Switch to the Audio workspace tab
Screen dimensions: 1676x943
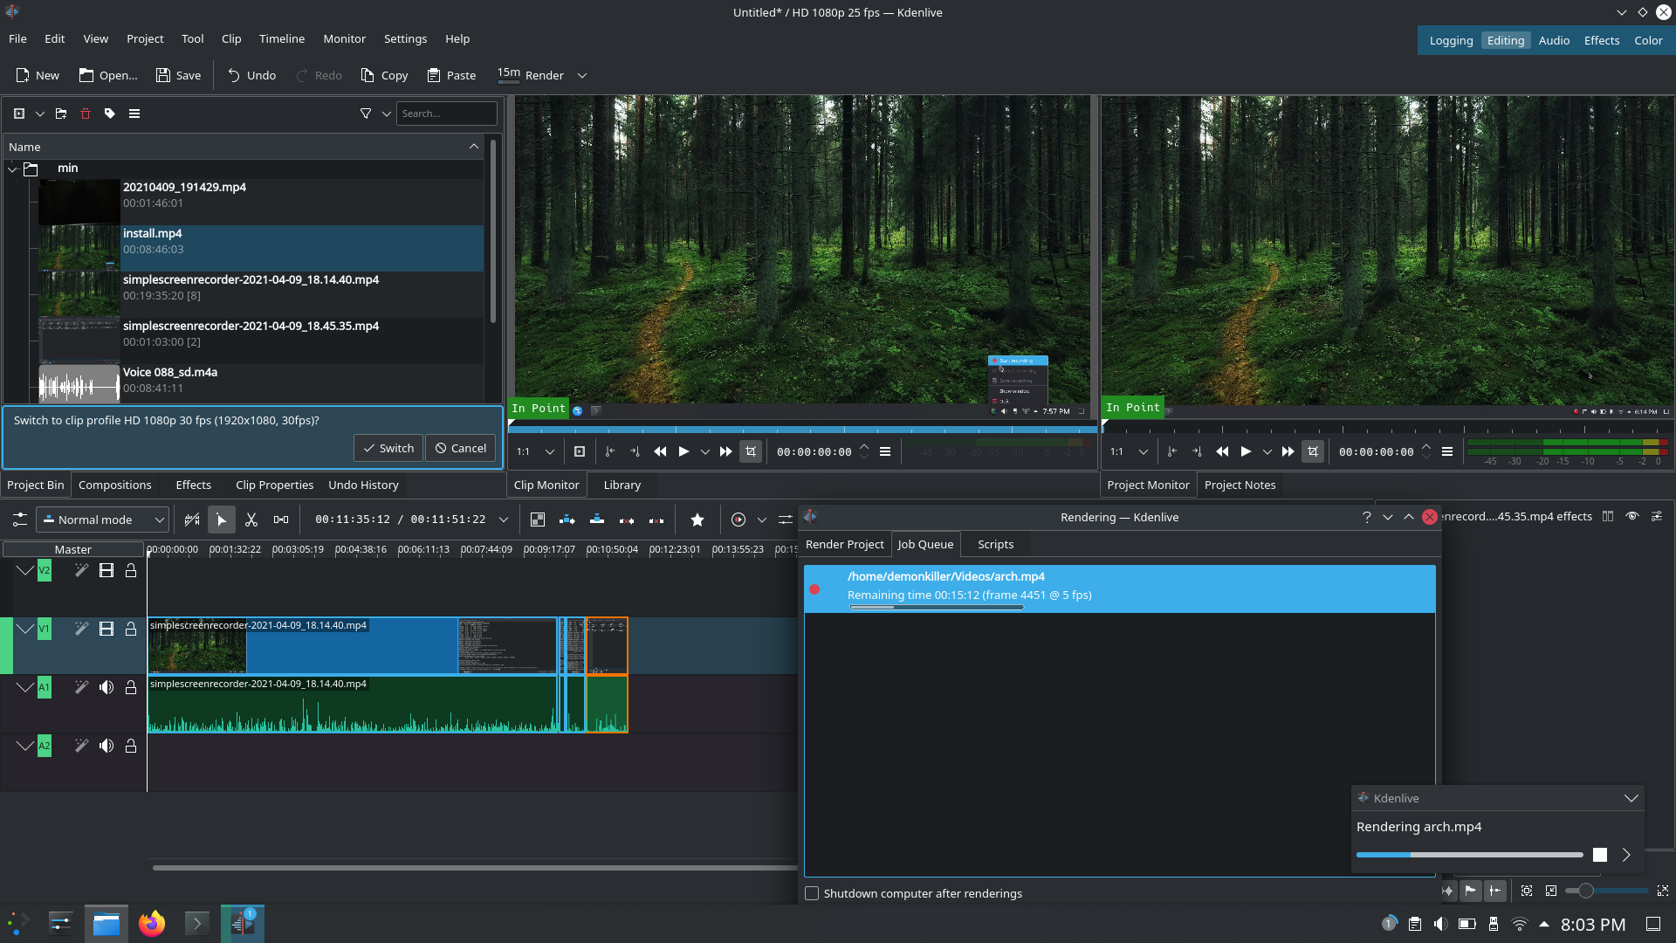[x=1554, y=40]
